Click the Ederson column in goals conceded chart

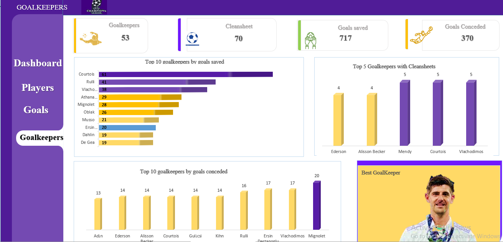[x=122, y=213]
